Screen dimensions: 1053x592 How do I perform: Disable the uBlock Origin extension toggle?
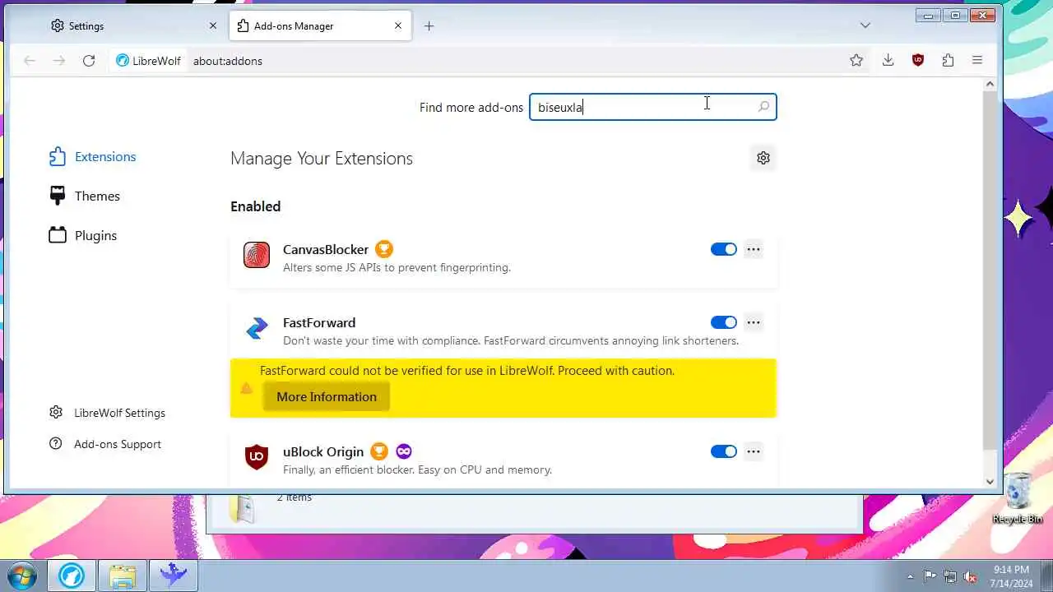click(724, 451)
